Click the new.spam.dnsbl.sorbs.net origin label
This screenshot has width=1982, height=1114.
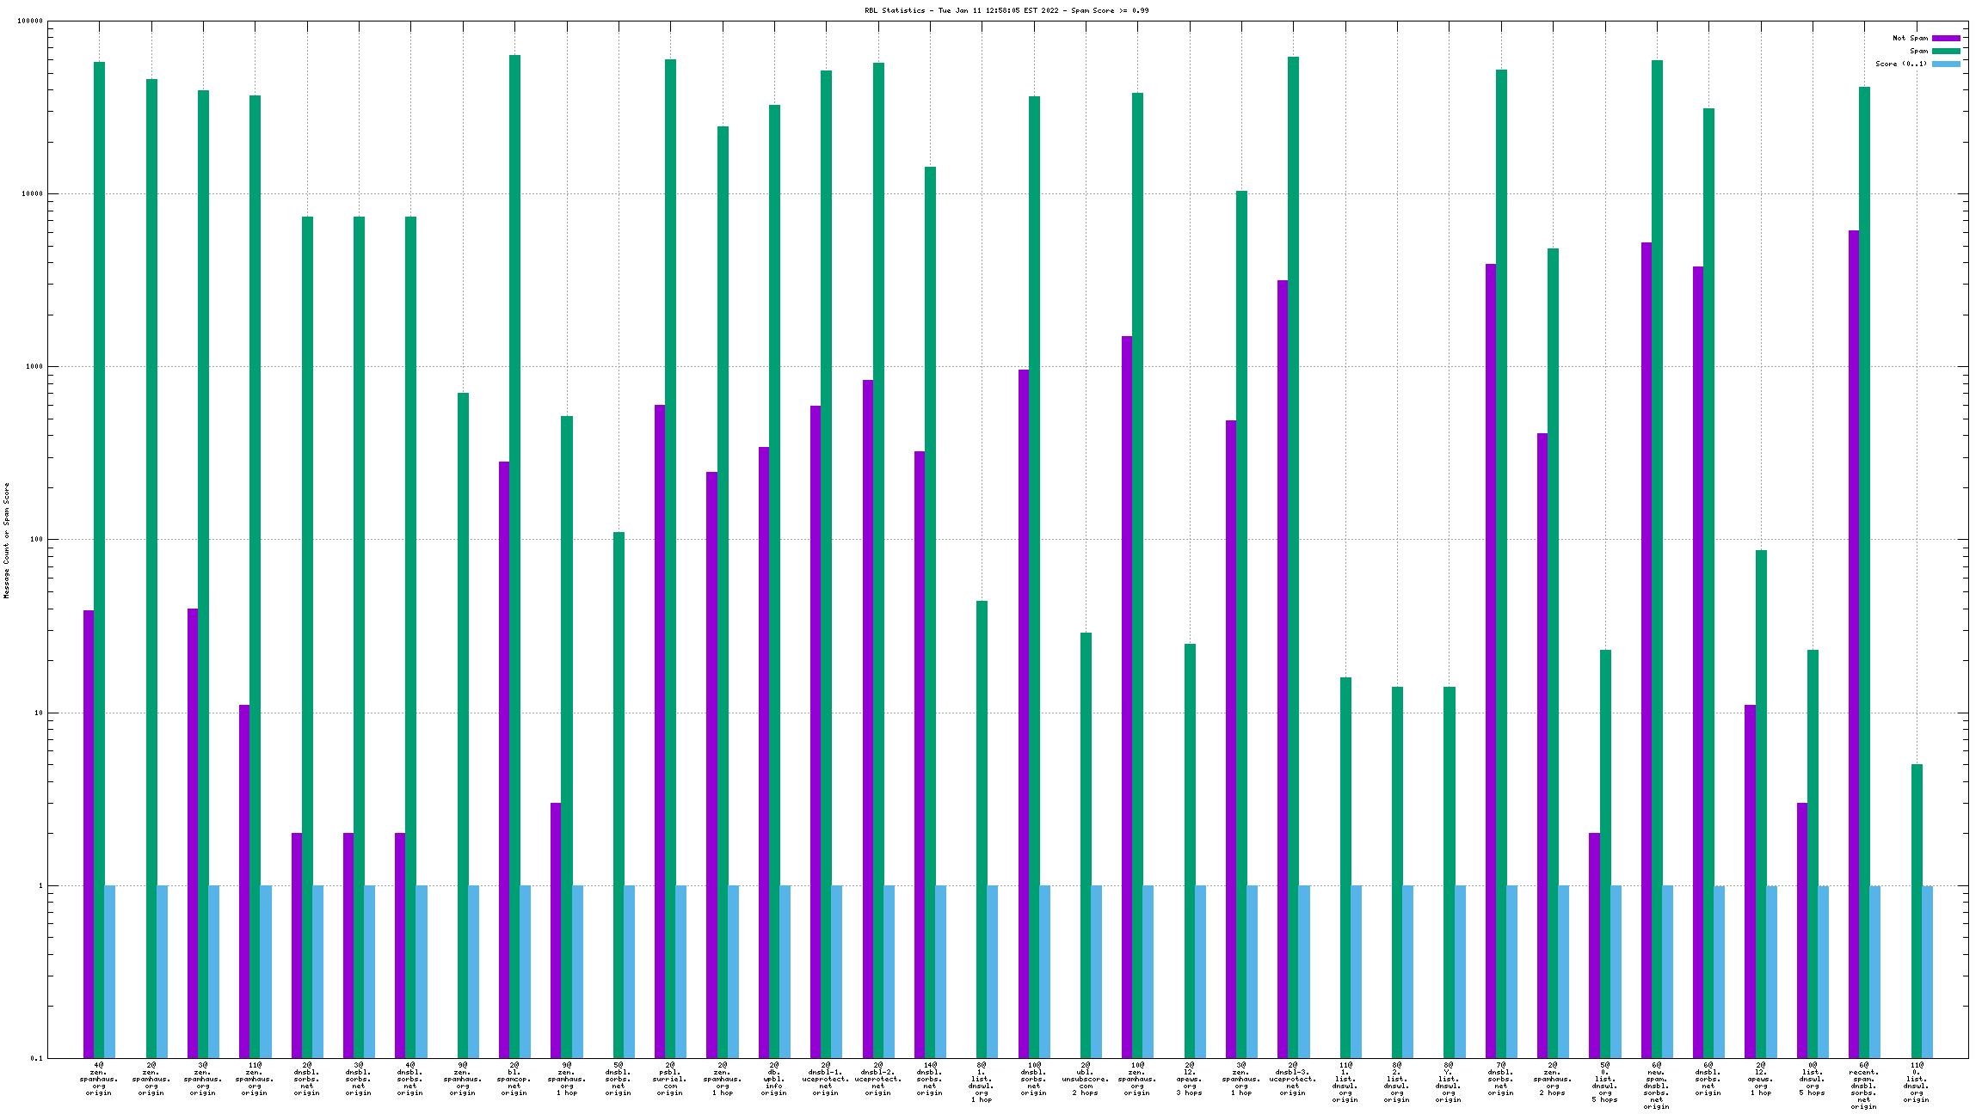1657,1086
